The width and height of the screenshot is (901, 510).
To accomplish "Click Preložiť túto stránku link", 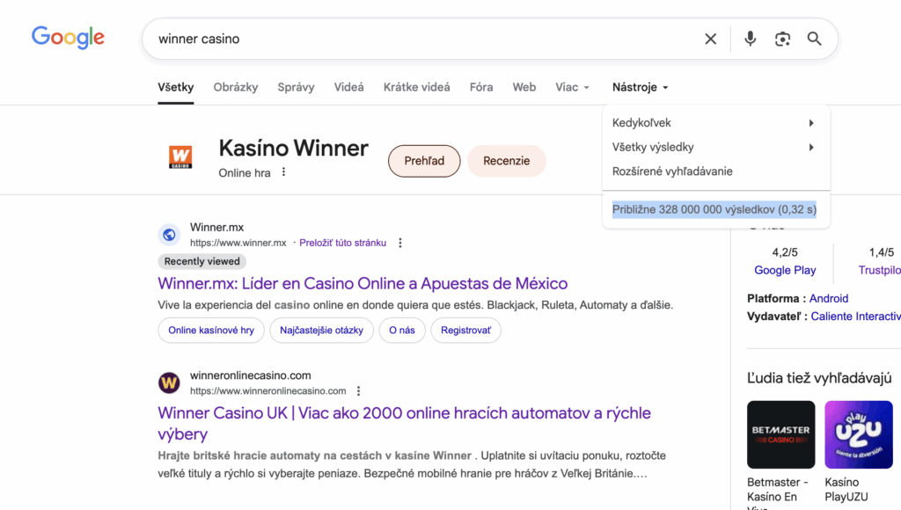I will click(x=342, y=243).
